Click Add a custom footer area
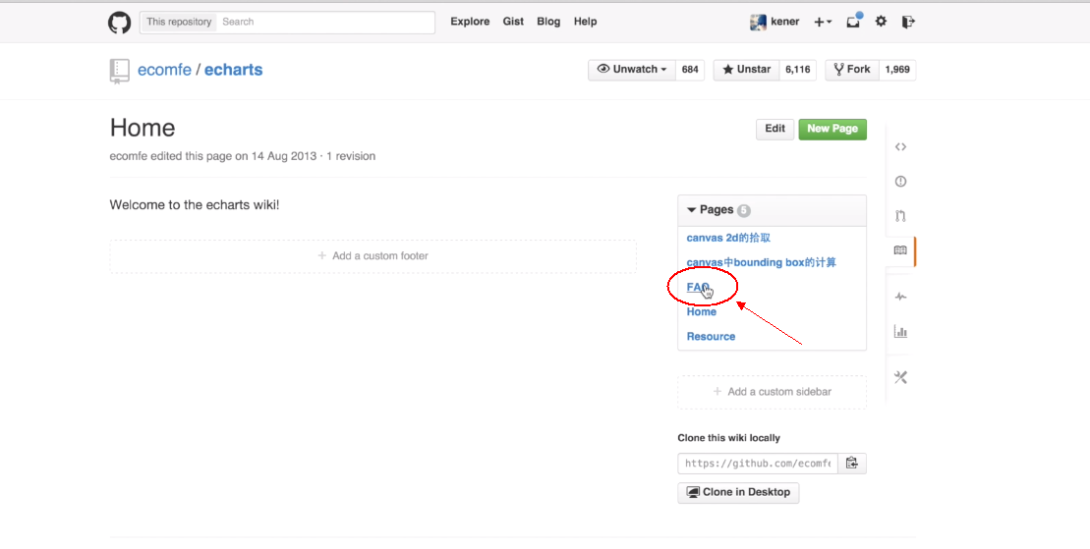This screenshot has height=549, width=1090. pyautogui.click(x=373, y=255)
